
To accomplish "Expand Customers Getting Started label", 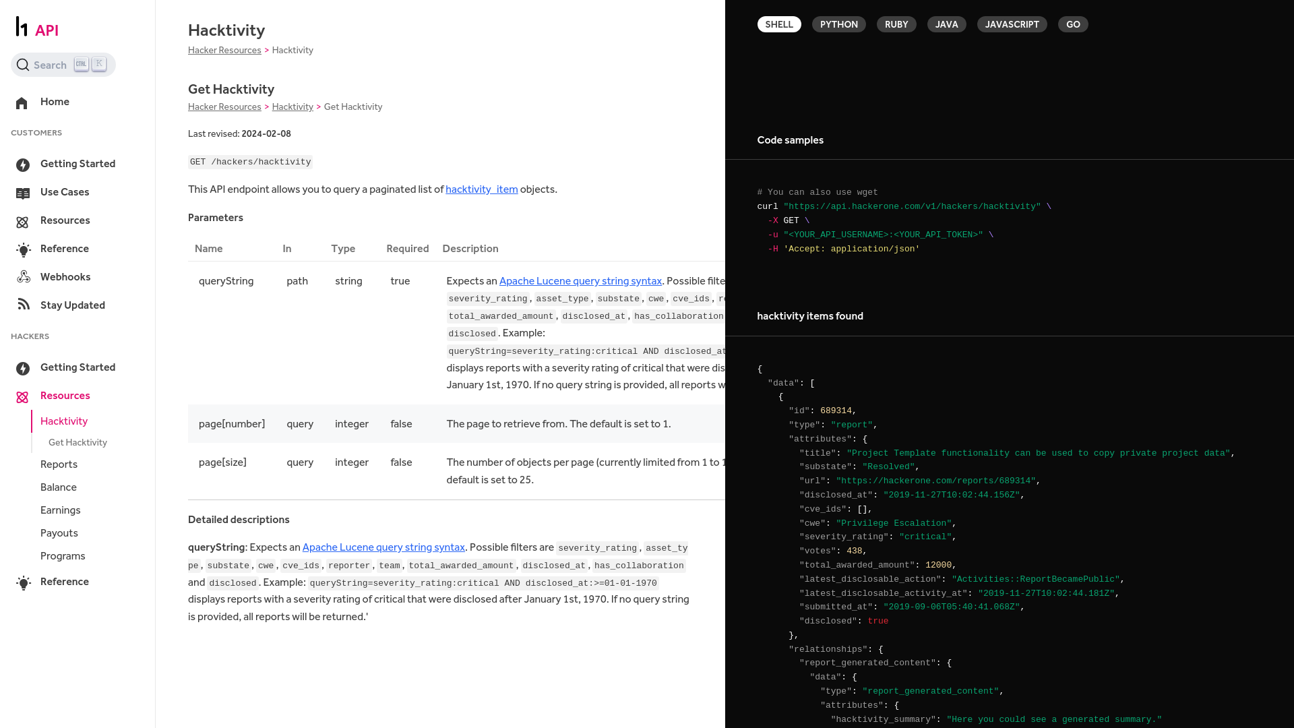I will click(x=78, y=164).
